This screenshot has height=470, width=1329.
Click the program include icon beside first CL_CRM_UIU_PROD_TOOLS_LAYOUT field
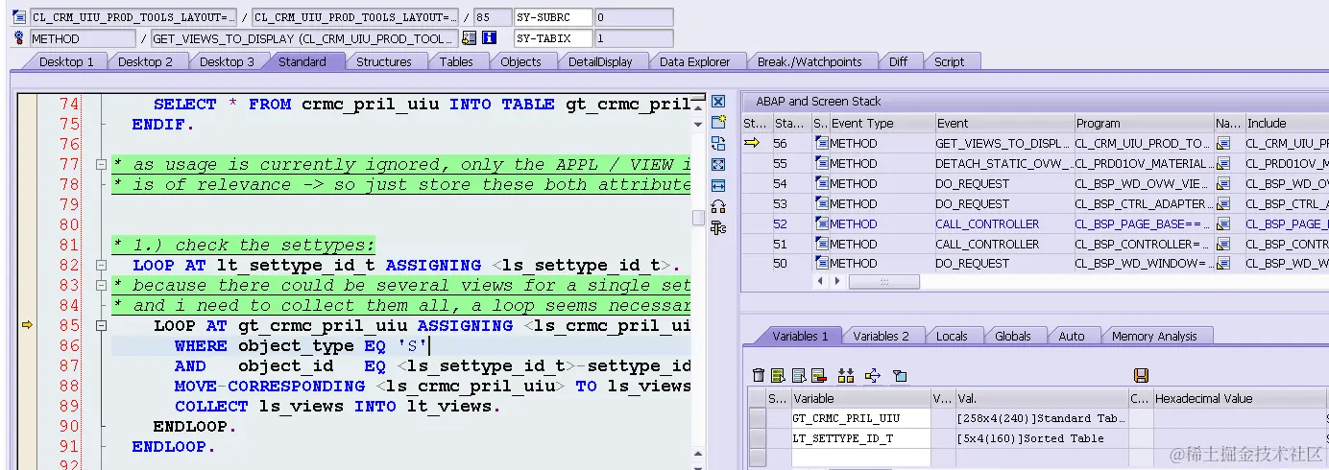tap(19, 17)
